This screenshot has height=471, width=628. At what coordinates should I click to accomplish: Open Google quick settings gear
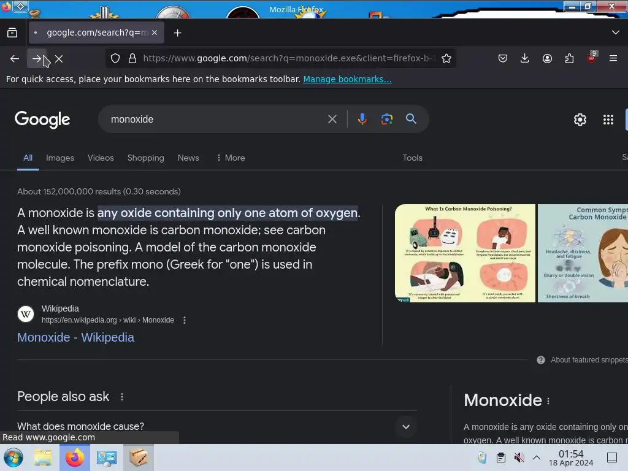[580, 120]
